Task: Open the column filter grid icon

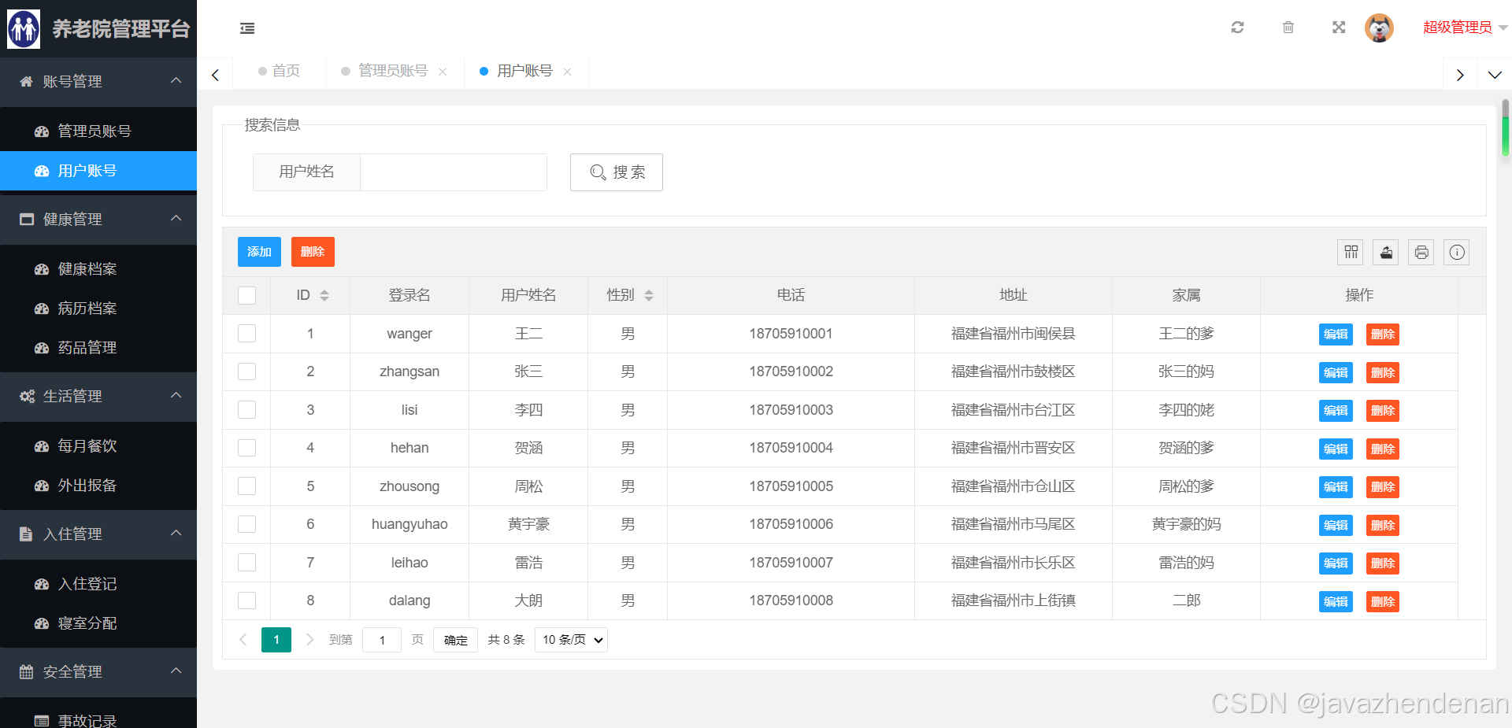Action: coord(1351,253)
